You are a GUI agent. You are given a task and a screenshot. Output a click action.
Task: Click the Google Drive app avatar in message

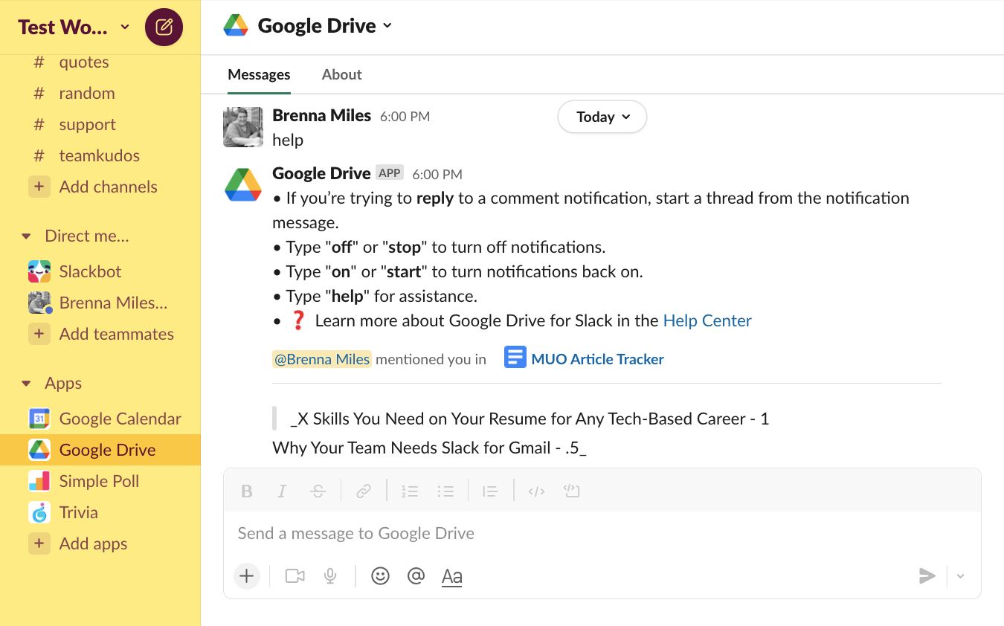tap(243, 185)
